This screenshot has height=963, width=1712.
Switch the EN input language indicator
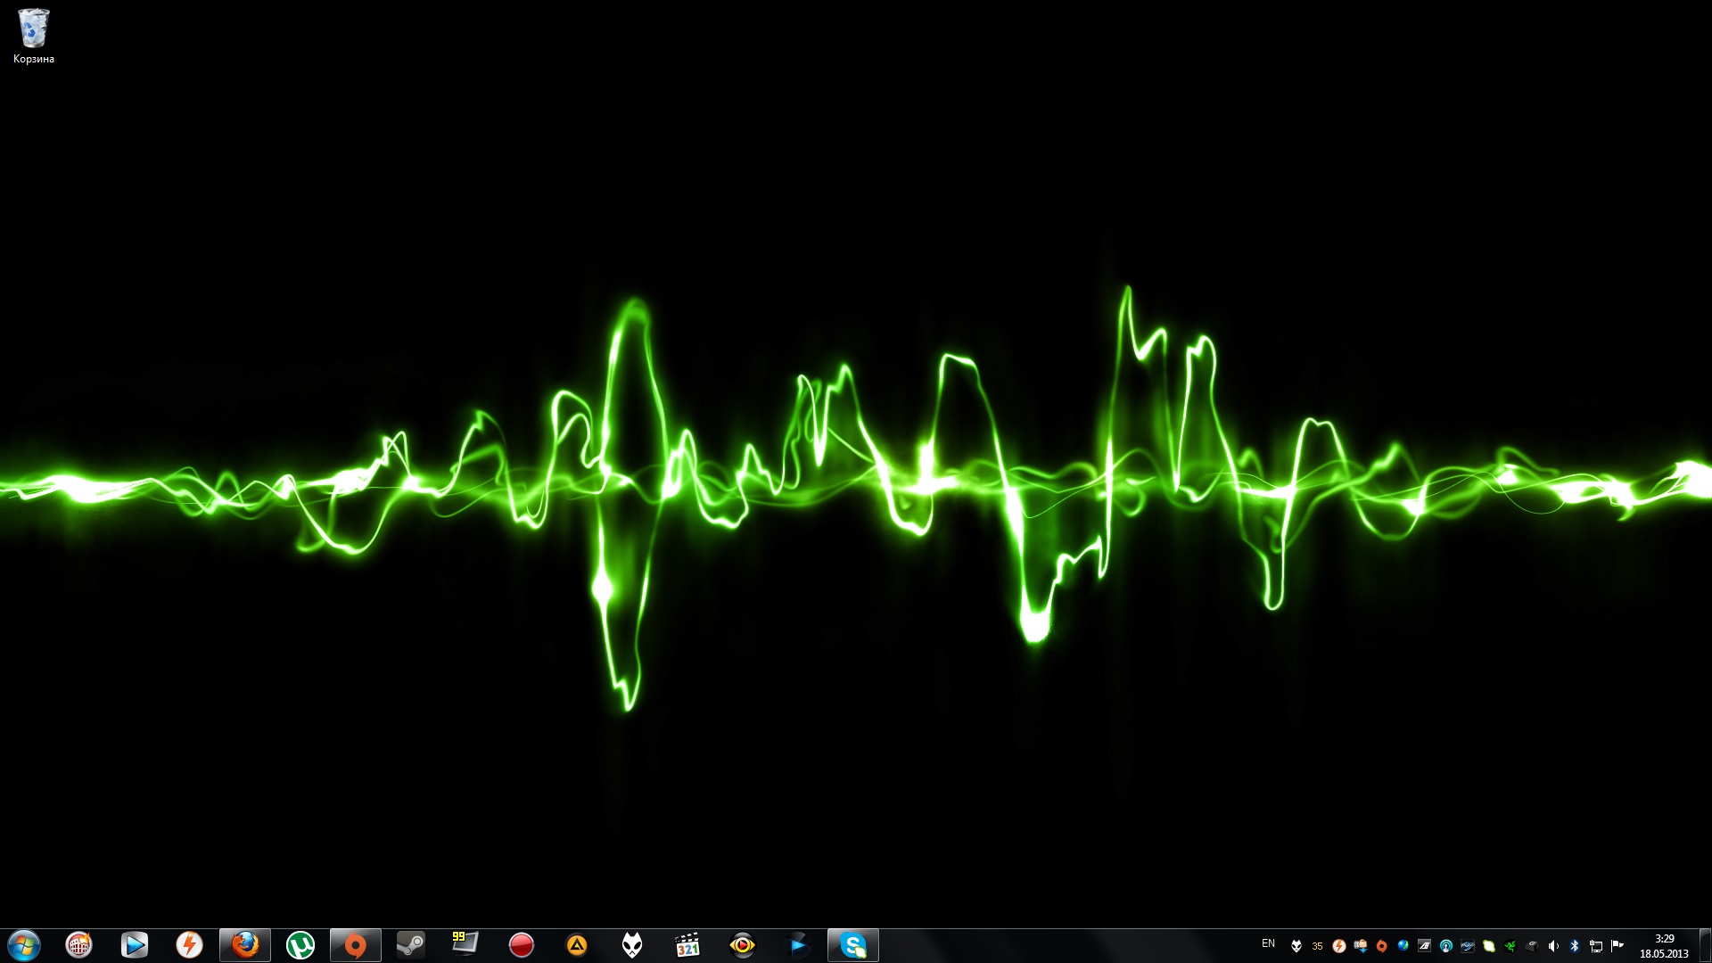click(x=1268, y=943)
